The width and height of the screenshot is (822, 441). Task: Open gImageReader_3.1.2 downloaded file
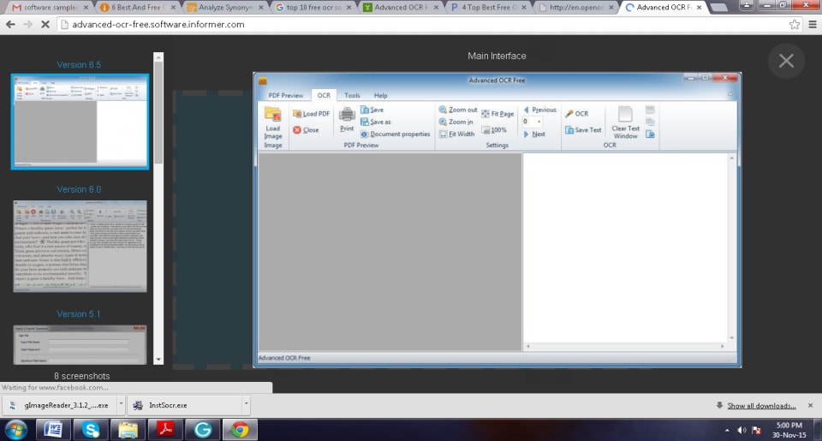click(x=60, y=405)
